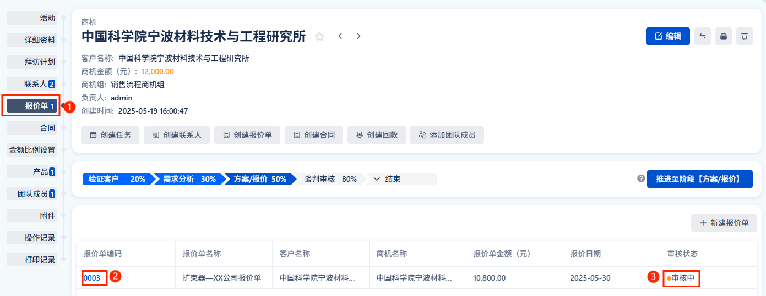Open the 合同 sidebar tab

pyautogui.click(x=32, y=127)
